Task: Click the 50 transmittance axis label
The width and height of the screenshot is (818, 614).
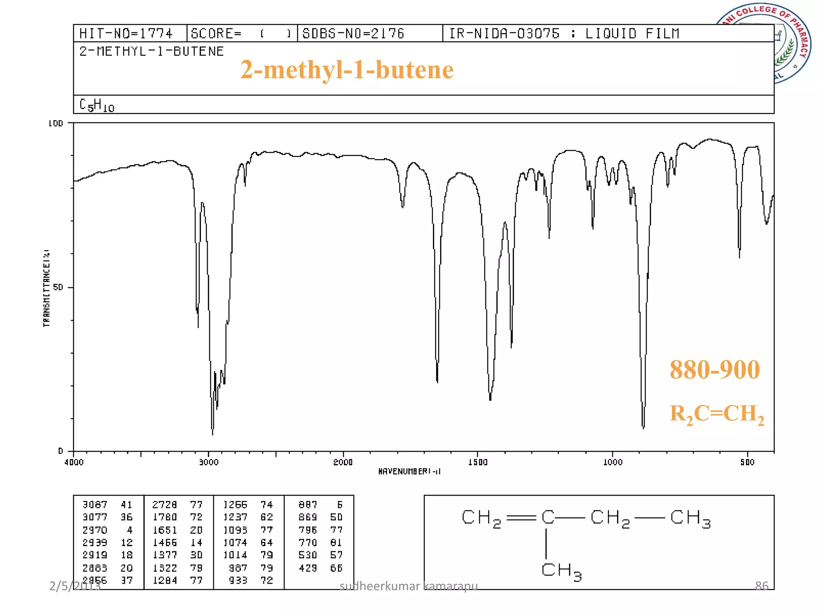Action: click(58, 287)
